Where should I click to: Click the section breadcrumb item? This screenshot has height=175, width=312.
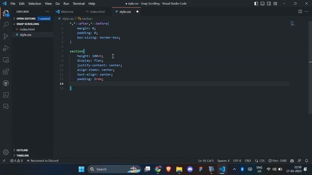coord(87,18)
